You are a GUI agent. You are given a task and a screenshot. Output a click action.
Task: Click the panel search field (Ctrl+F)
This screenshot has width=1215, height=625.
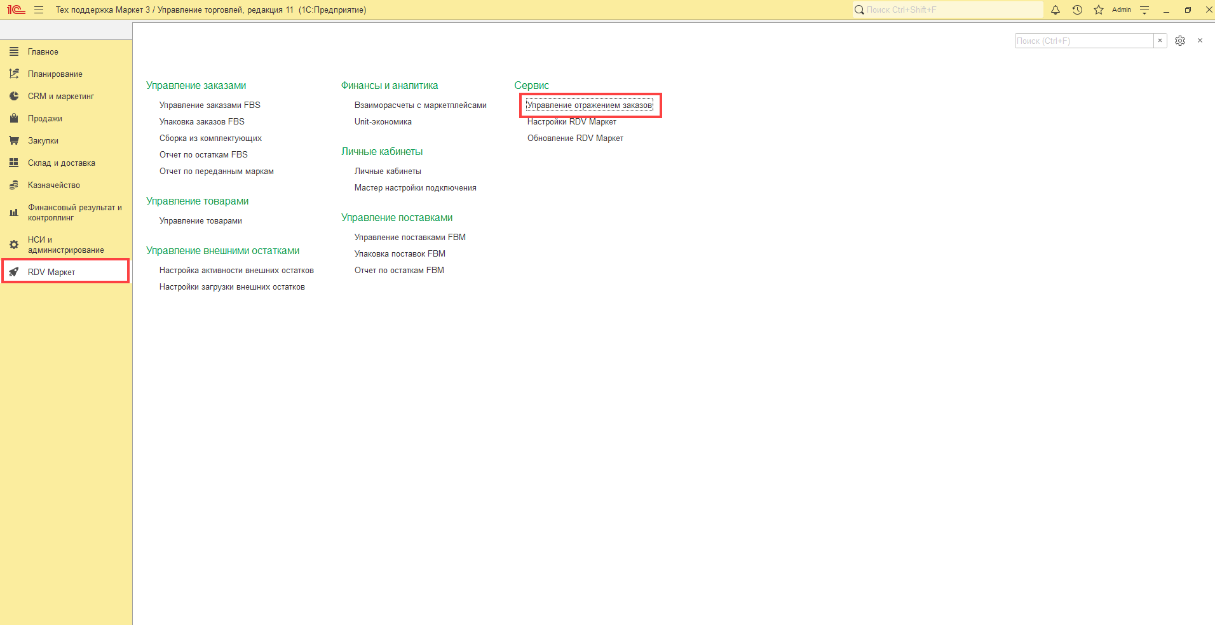[1084, 41]
